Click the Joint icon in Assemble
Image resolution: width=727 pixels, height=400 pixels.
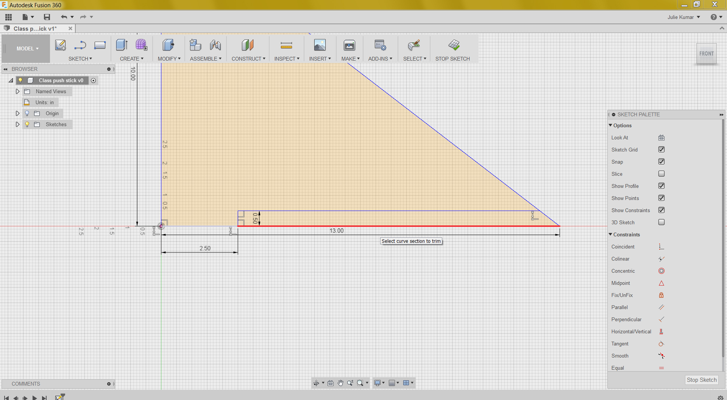click(x=215, y=45)
